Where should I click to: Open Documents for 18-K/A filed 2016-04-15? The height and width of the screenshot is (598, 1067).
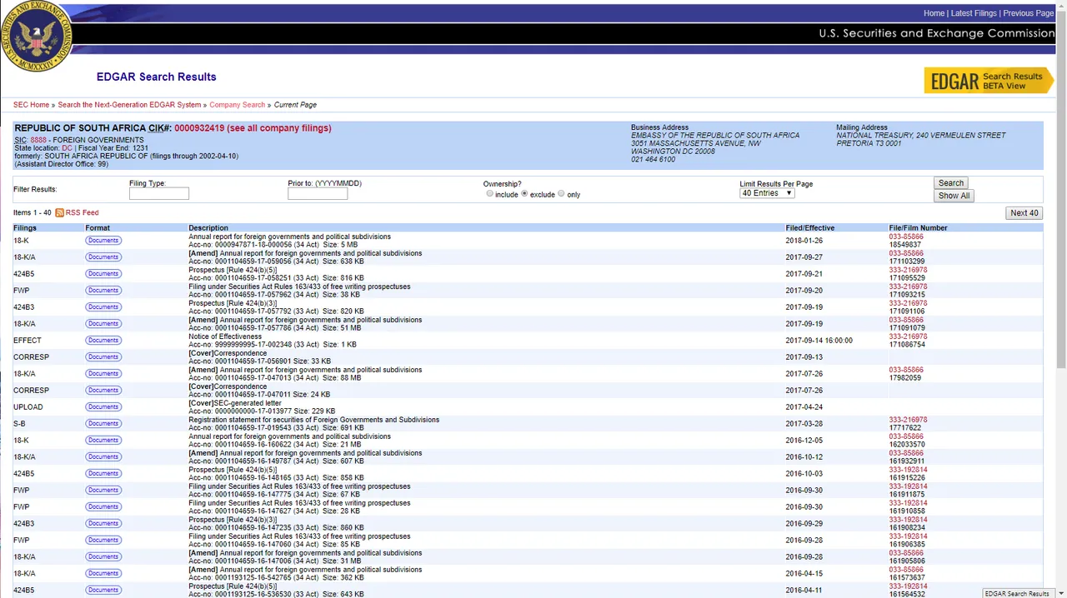tap(103, 574)
